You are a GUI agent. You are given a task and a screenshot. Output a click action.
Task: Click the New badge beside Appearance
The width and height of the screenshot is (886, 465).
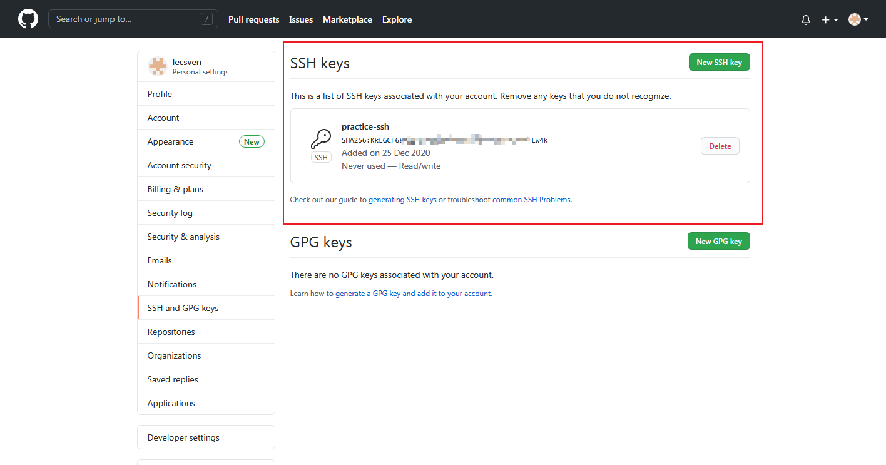pos(252,142)
